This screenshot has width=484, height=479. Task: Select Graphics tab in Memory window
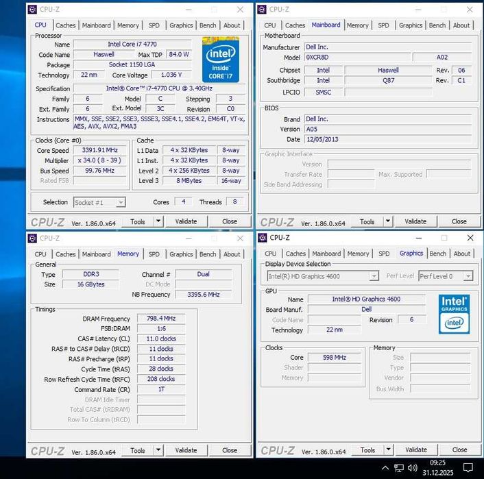coord(181,254)
